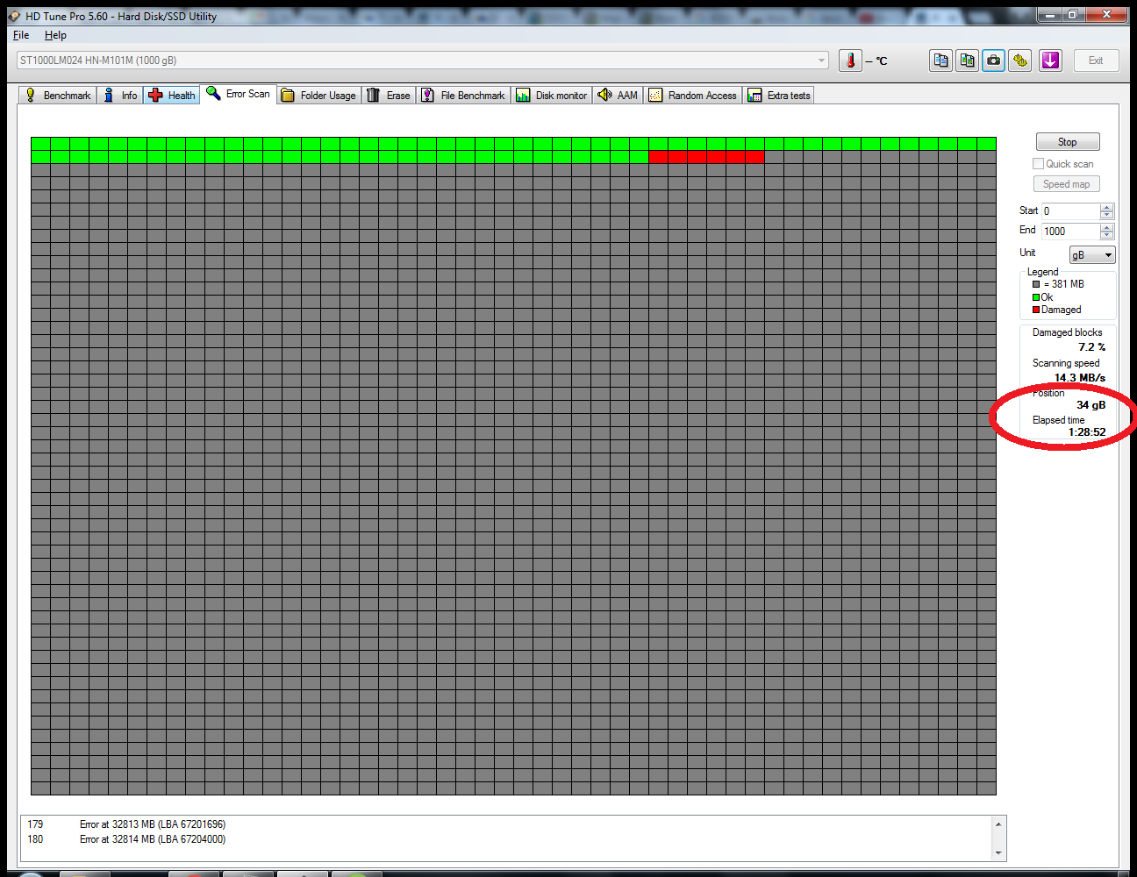
Task: Click the End value input field
Action: point(1070,232)
